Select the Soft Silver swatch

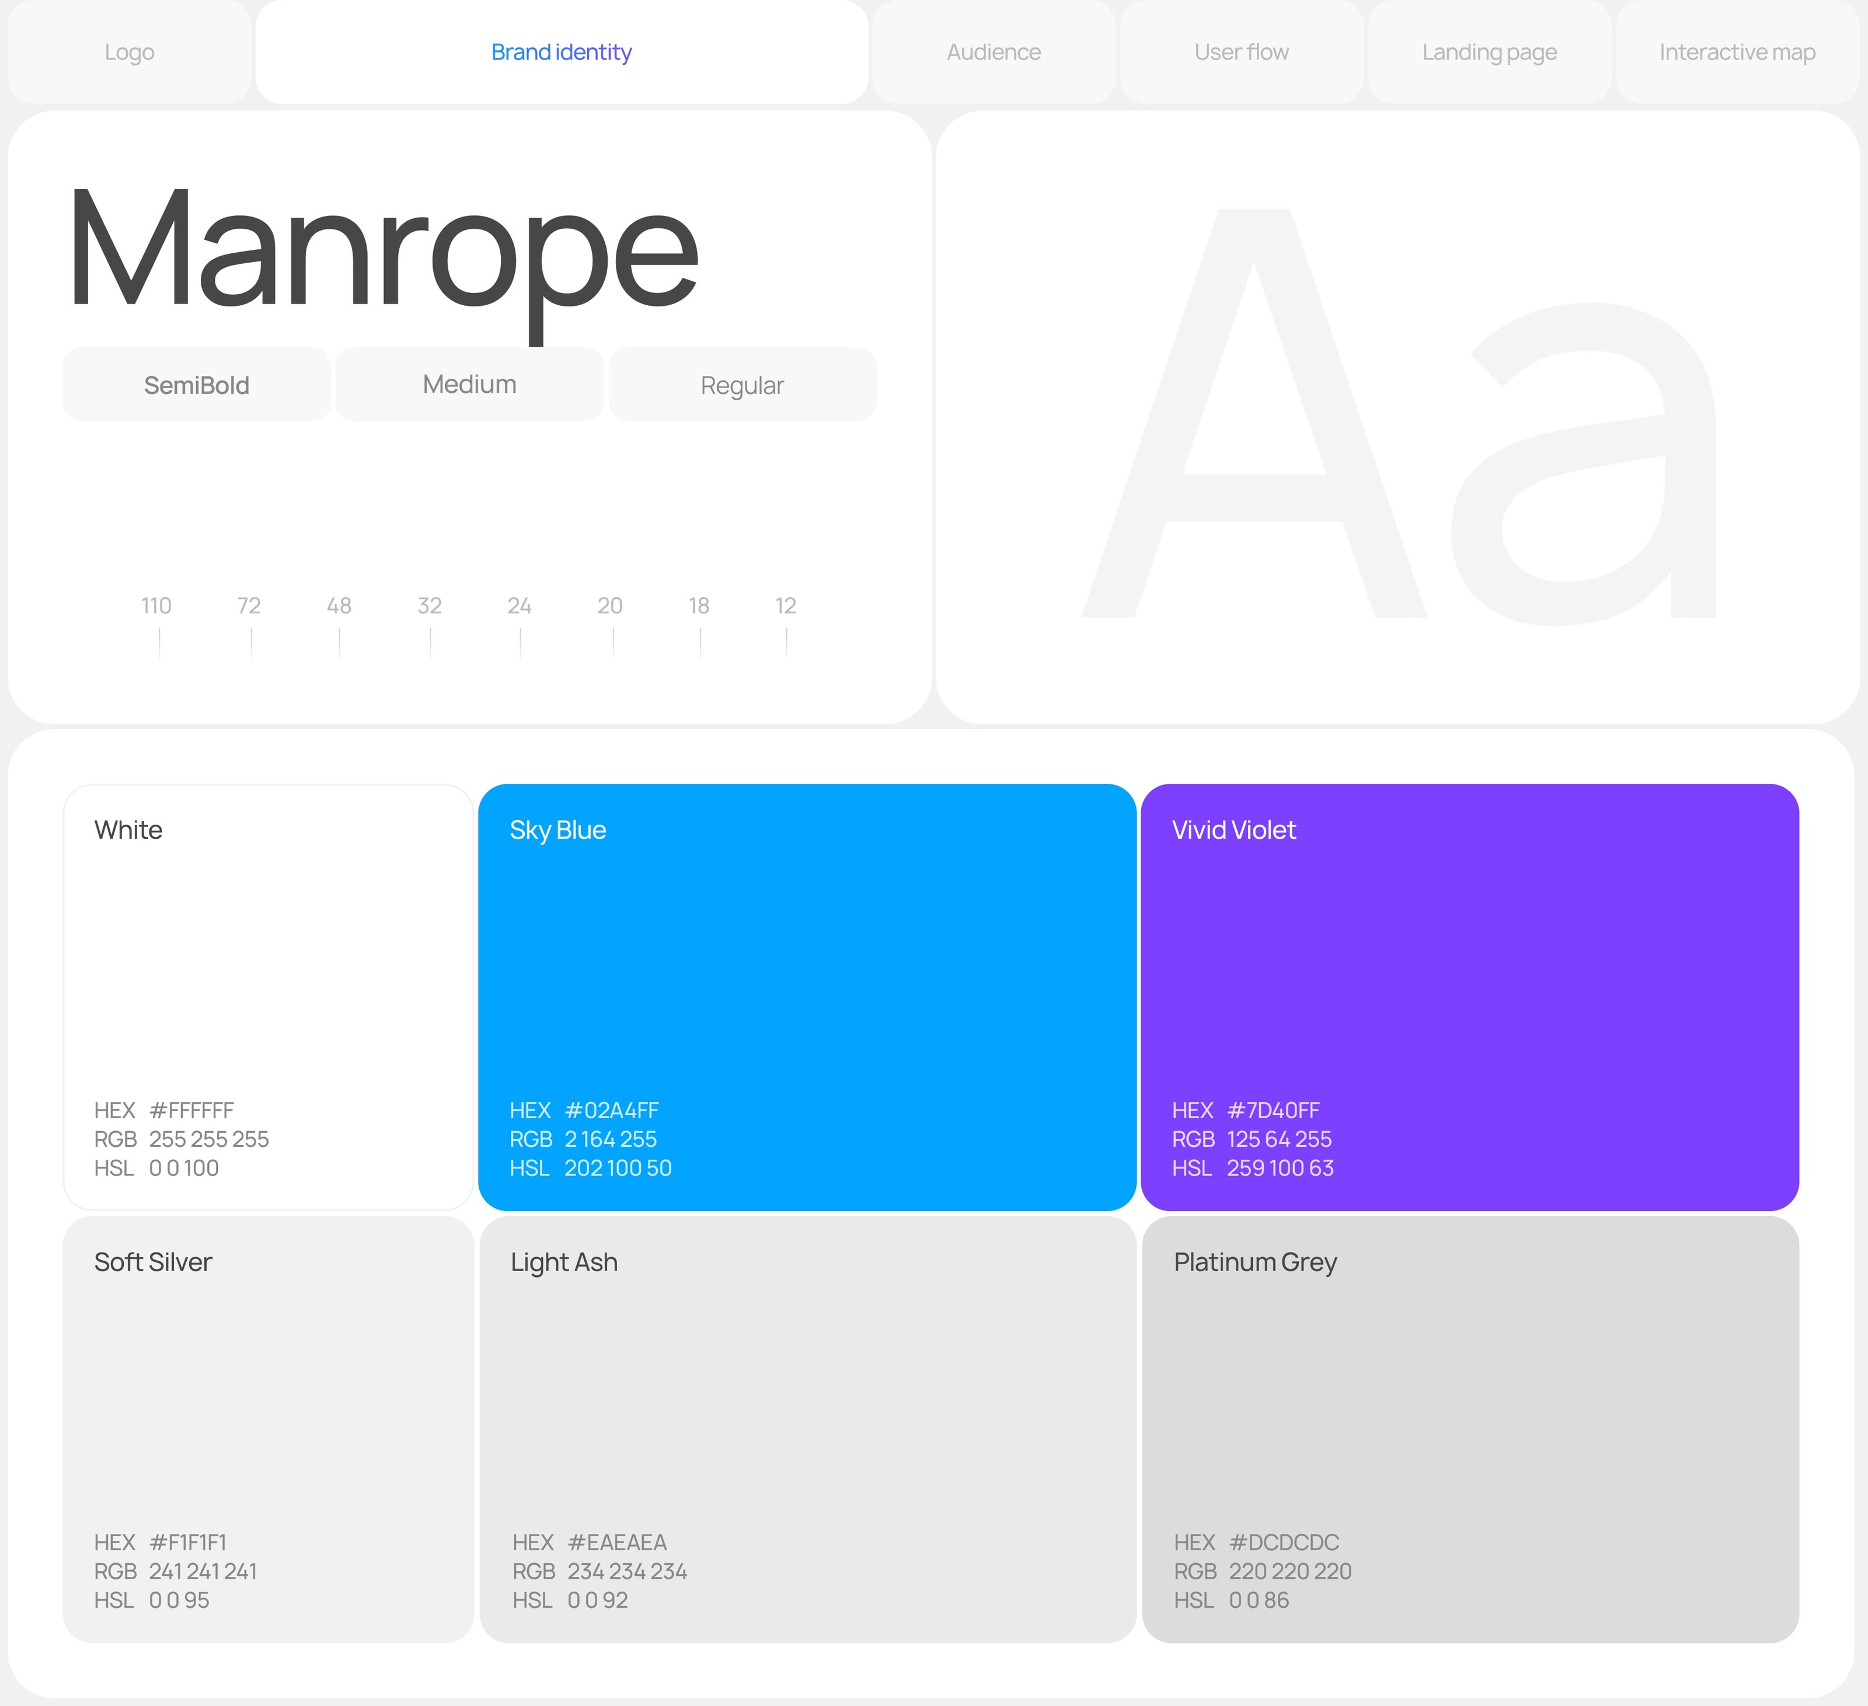tap(268, 1430)
